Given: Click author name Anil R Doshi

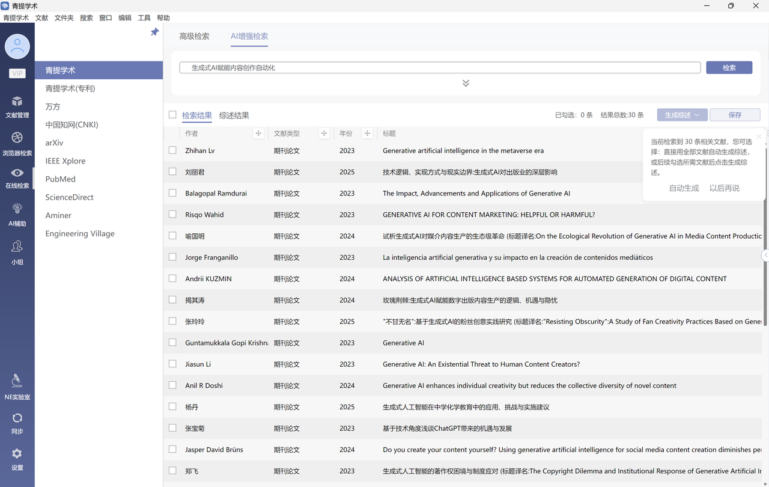Looking at the screenshot, I should (204, 385).
